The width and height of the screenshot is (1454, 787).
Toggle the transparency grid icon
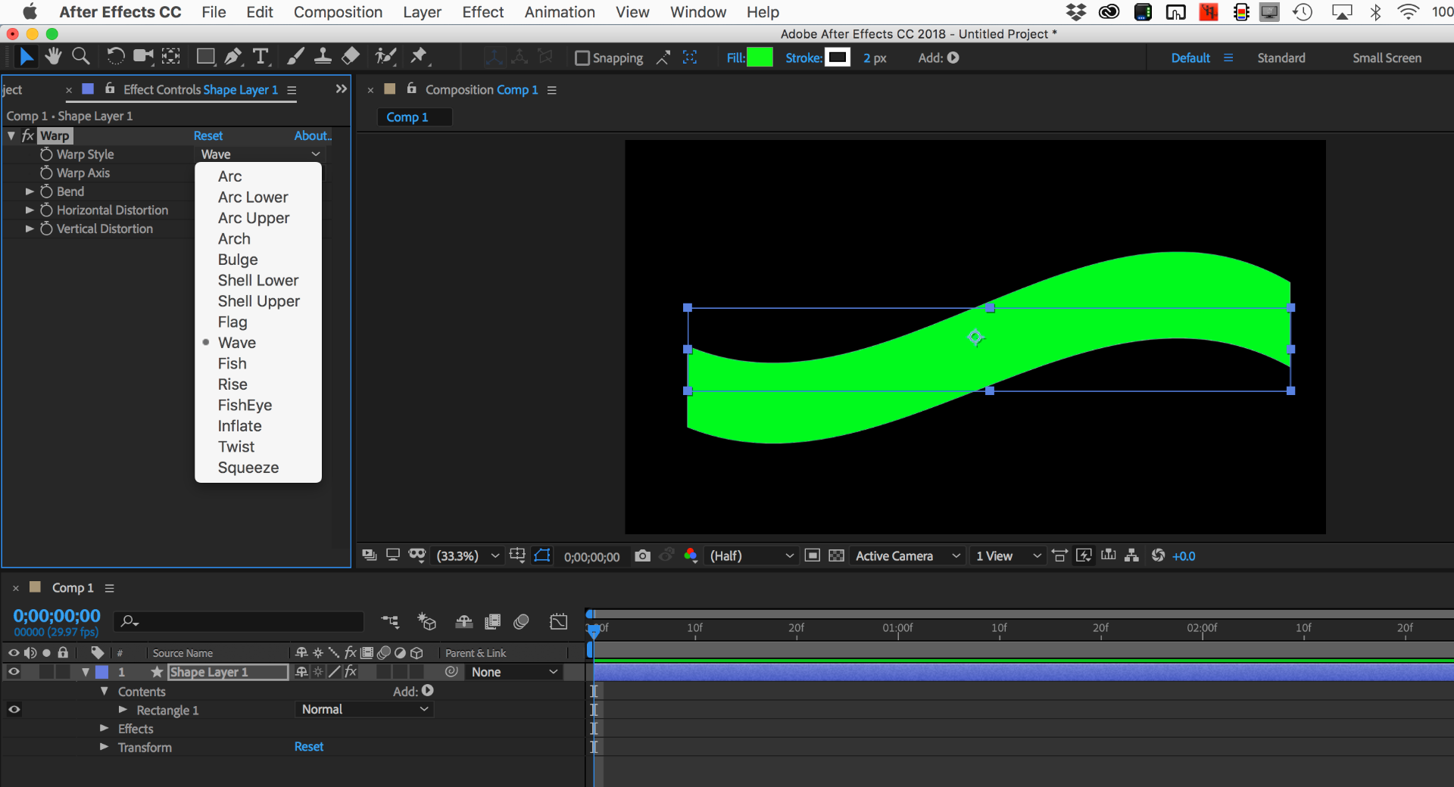836,556
